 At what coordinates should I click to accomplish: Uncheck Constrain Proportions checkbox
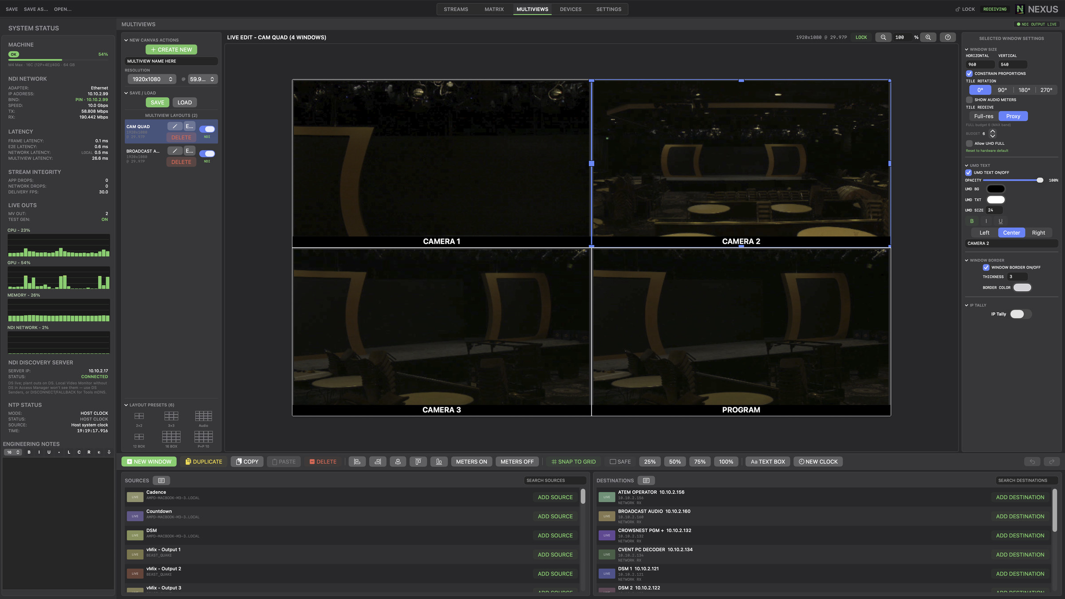[969, 74]
